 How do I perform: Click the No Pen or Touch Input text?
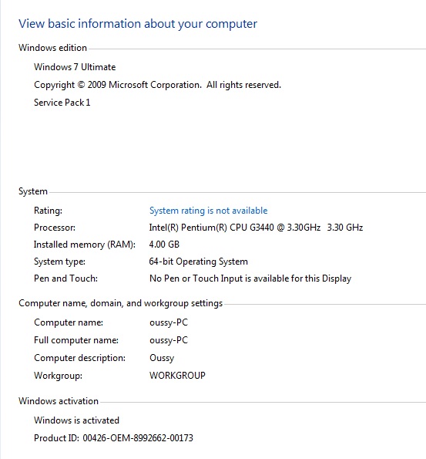(x=250, y=278)
